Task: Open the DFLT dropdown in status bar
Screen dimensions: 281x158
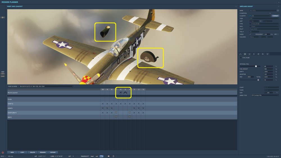Action: coord(3,156)
